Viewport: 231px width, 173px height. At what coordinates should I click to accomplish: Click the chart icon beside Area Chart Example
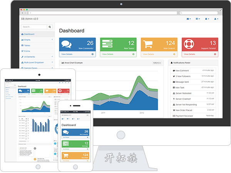[x=62, y=63]
